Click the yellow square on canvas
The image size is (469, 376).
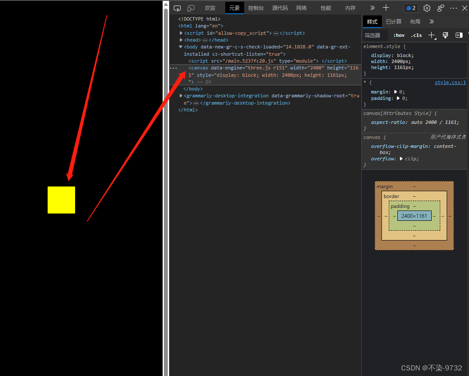point(61,200)
